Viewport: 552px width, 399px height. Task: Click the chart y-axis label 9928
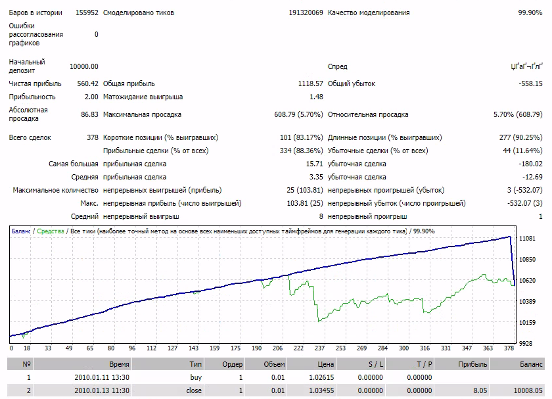pos(527,343)
